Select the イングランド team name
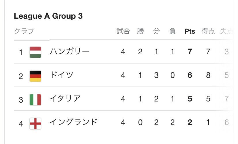This screenshot has height=144, width=238. click(74, 123)
